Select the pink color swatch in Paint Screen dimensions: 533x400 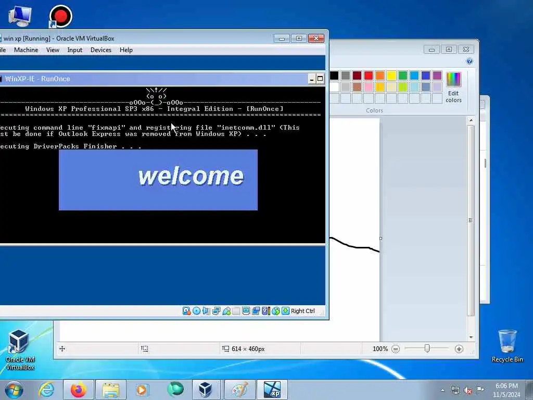point(369,87)
